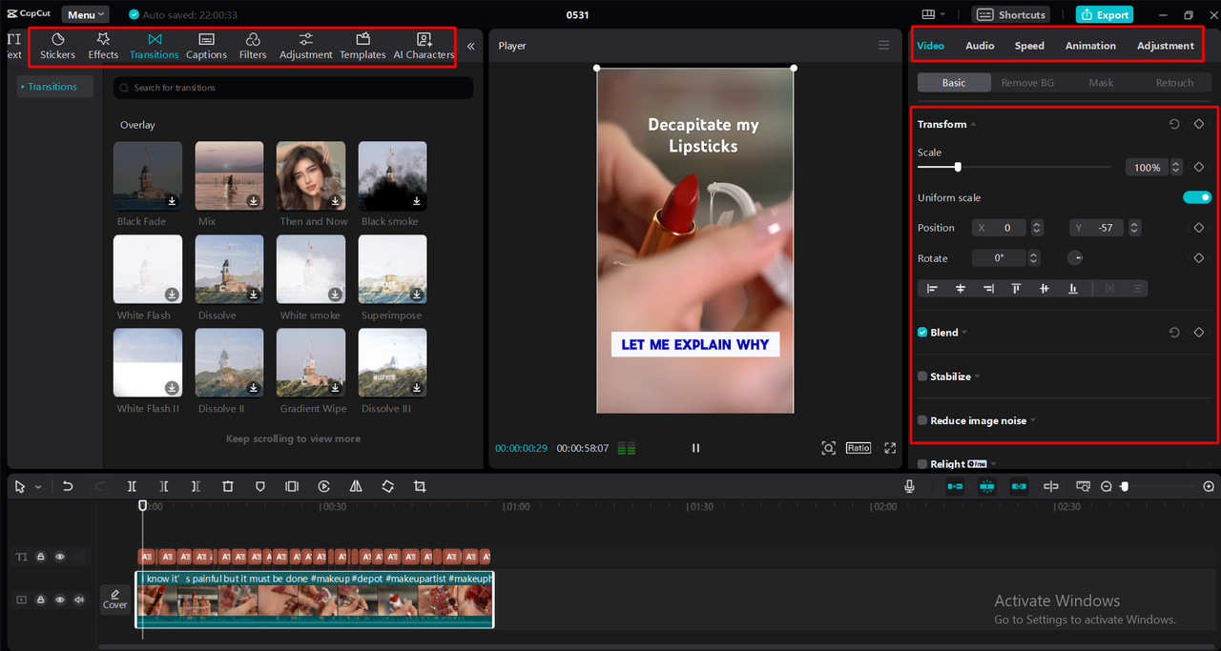Click the align left icon in Transform
Viewport: 1221px width, 651px height.
tap(932, 288)
